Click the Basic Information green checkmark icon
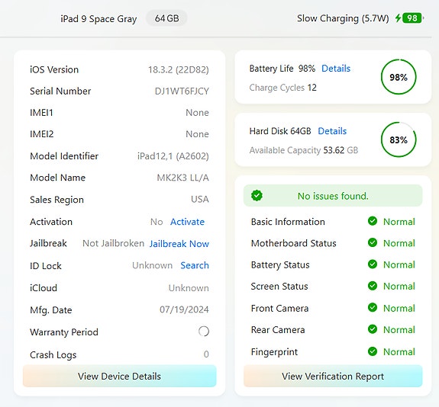Screen dimensions: 439x407 373,221
